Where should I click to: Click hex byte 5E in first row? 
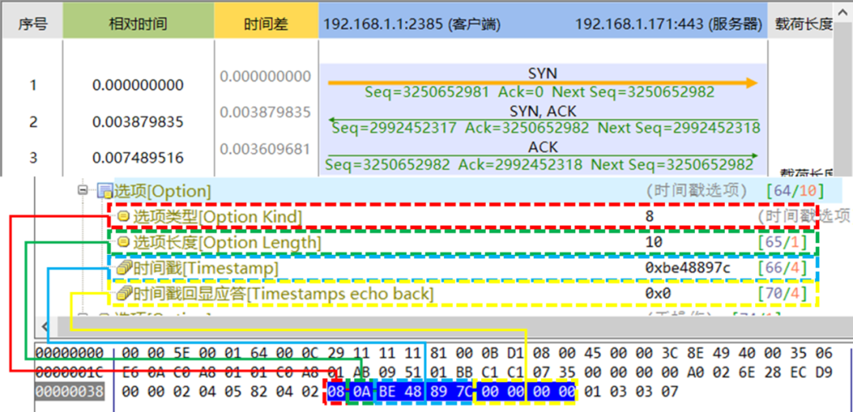pos(182,354)
